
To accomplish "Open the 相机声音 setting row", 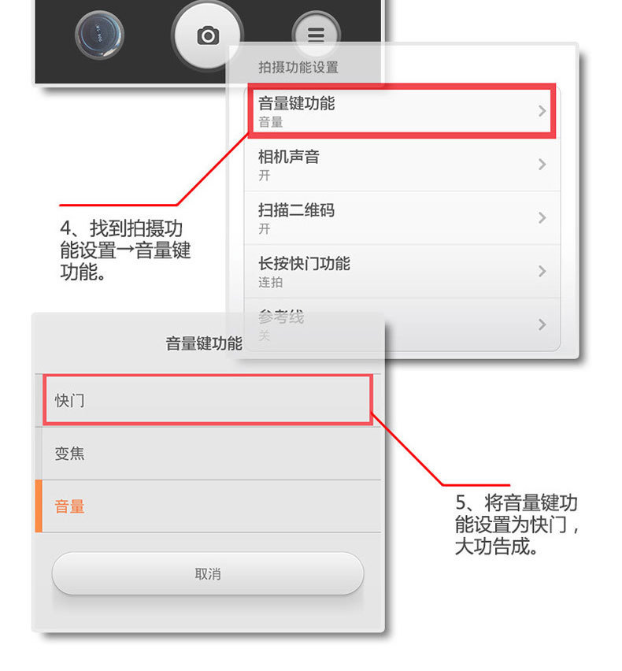I will tap(402, 165).
